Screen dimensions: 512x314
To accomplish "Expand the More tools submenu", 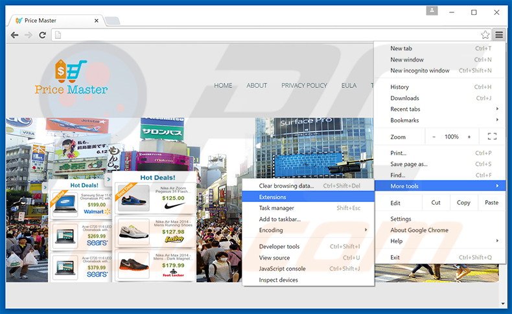I will pos(440,186).
